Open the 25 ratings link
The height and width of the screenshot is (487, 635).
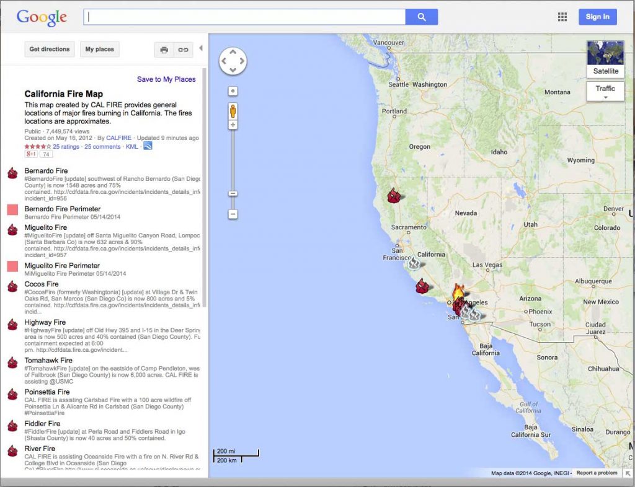click(x=66, y=146)
